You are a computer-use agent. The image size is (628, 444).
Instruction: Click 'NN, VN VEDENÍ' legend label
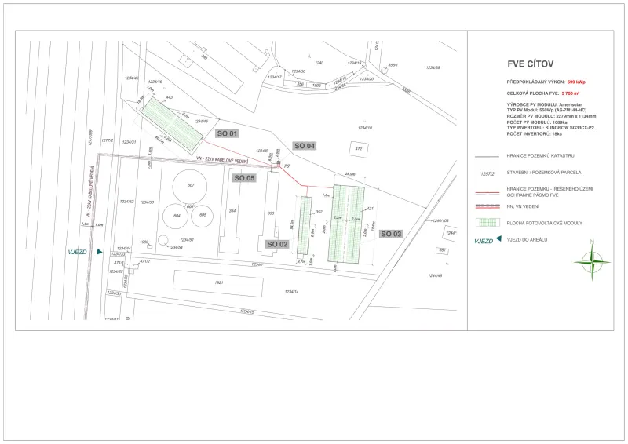pyautogui.click(x=523, y=206)
